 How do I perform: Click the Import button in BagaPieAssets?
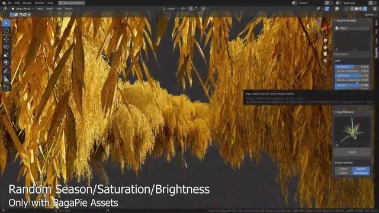(352, 152)
